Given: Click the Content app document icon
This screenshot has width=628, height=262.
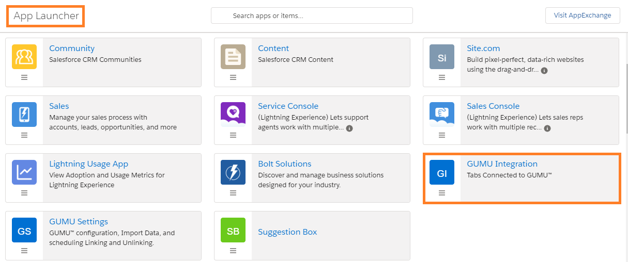Looking at the screenshot, I should coord(233,57).
